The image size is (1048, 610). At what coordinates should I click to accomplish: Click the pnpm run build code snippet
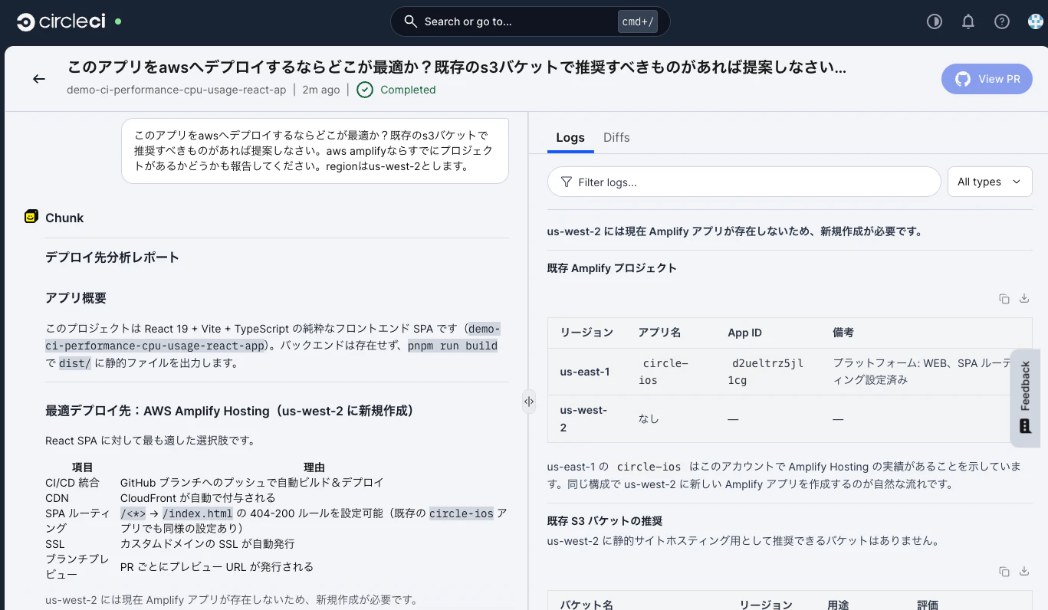click(452, 346)
